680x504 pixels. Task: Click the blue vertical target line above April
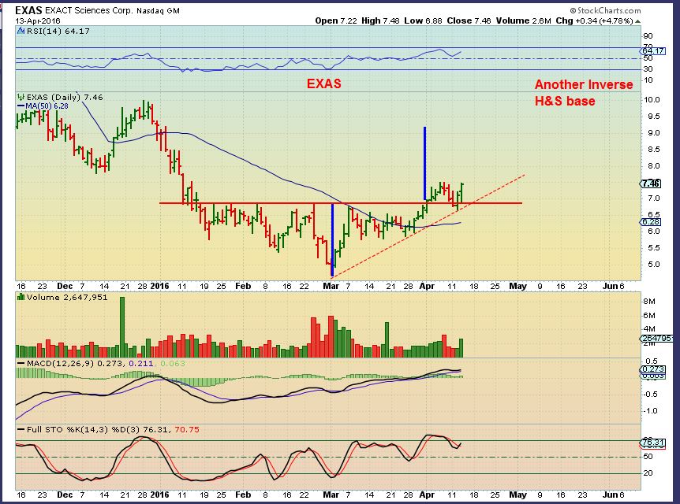point(424,163)
